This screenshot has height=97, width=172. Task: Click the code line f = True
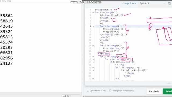click(119, 65)
